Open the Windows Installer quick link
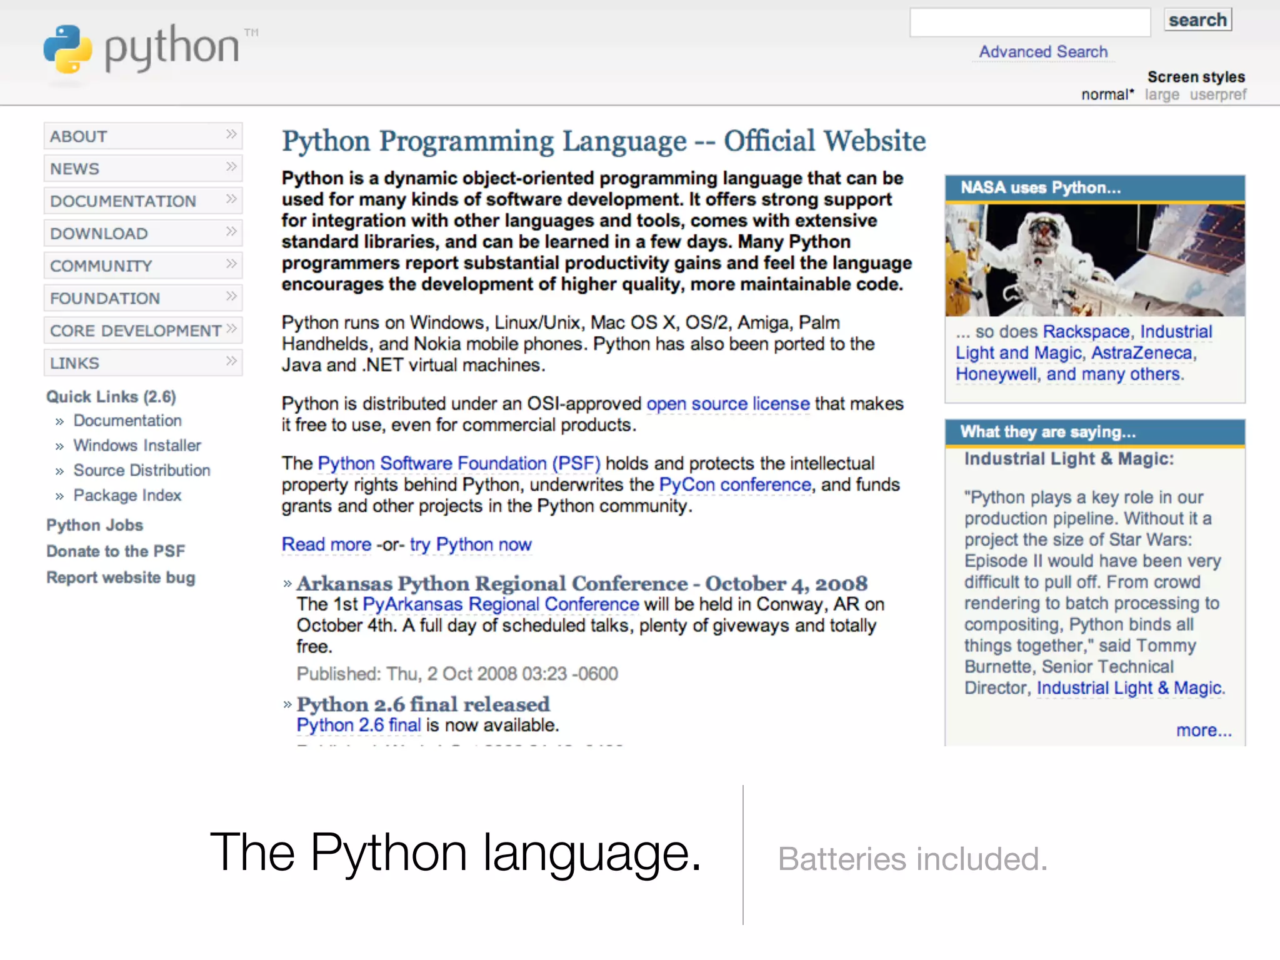The height and width of the screenshot is (960, 1280). point(137,446)
